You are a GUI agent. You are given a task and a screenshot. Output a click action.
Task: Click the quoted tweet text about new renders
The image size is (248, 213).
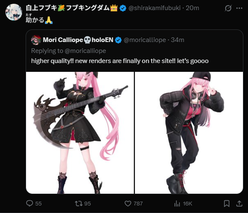[x=120, y=61]
